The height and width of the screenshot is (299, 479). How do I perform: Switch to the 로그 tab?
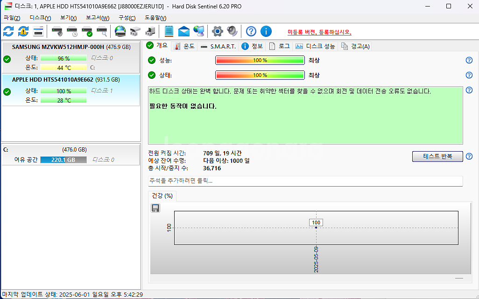tap(280, 46)
